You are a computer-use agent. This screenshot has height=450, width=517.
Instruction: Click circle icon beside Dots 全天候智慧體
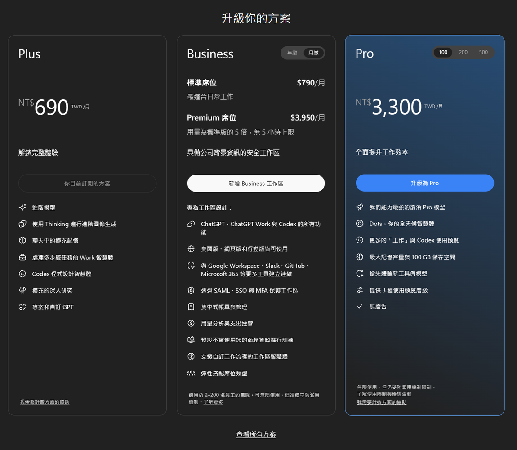coord(360,224)
